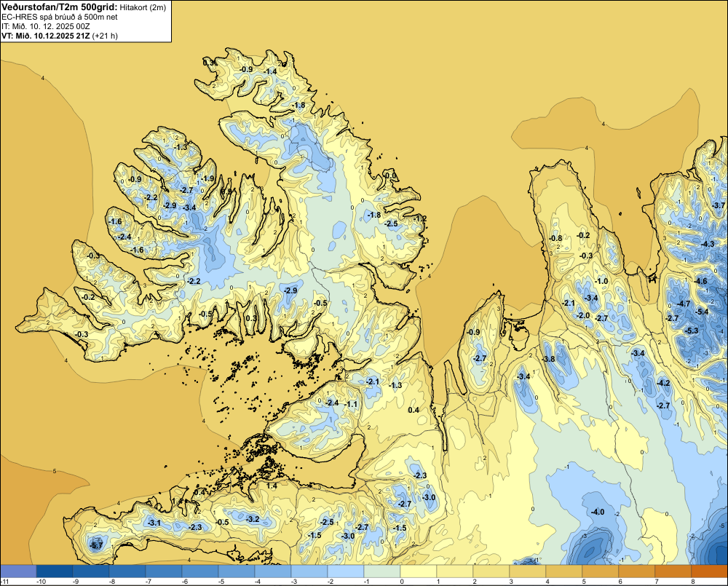
Task: Click the legend swatch above 8
Action: [709, 571]
